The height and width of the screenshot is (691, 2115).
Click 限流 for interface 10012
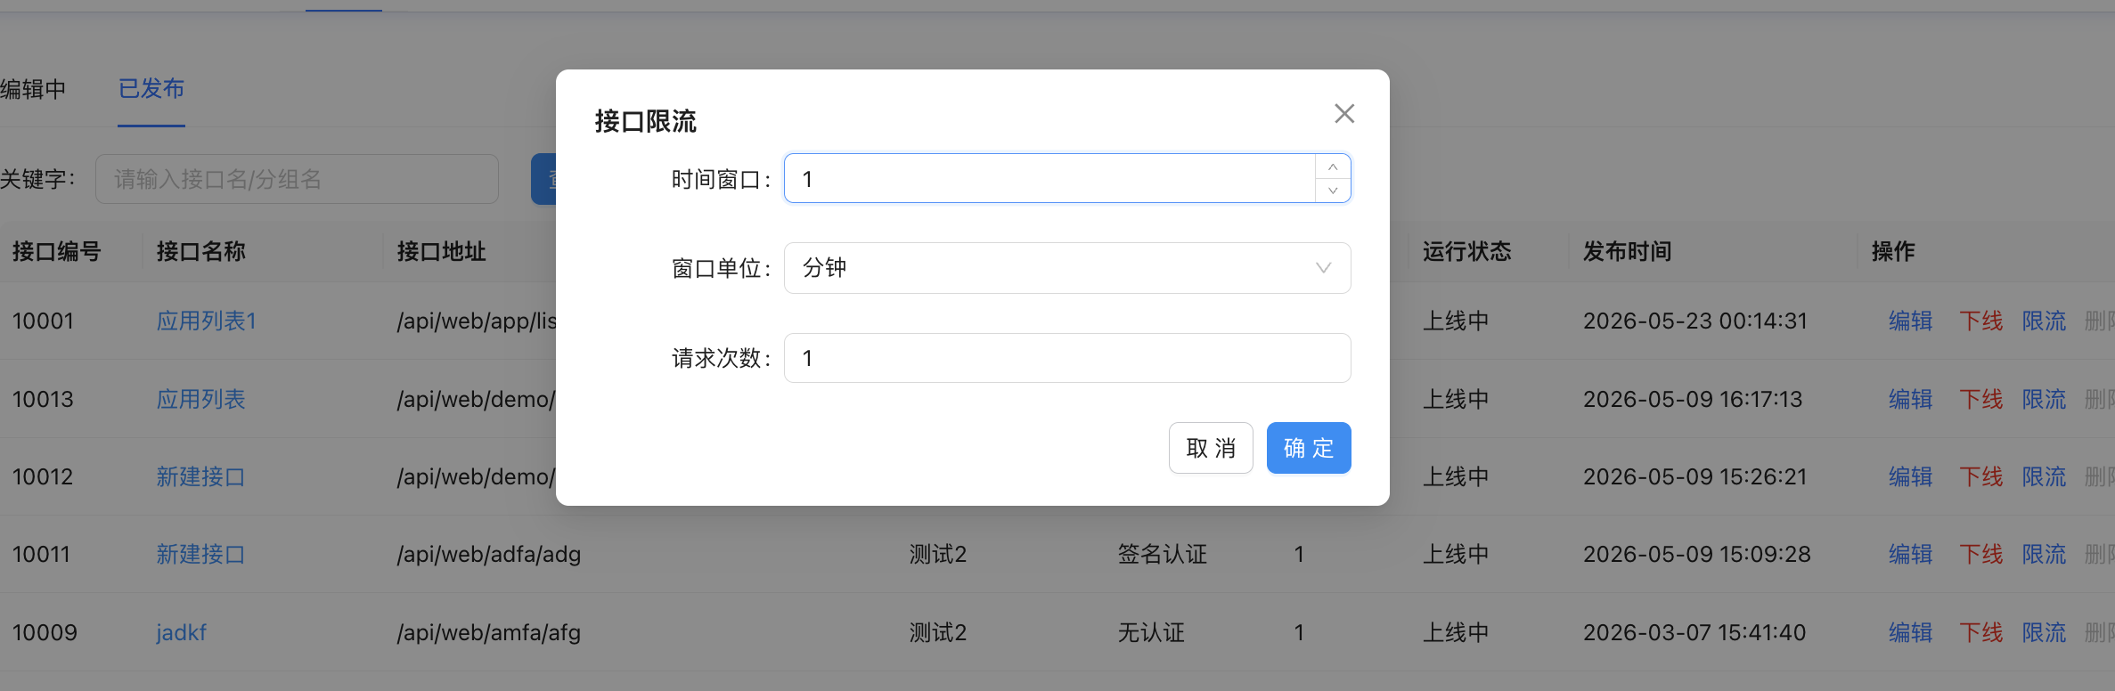[x=2045, y=476]
